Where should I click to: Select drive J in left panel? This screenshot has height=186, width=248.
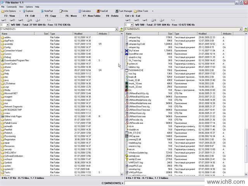(x=38, y=20)
